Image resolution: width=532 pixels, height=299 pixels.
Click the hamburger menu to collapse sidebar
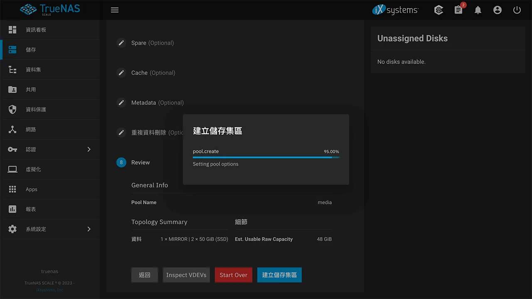(x=115, y=10)
